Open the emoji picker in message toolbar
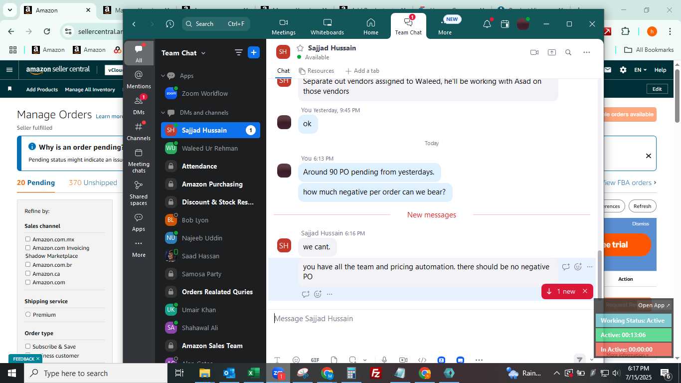681x383 pixels. [x=296, y=360]
